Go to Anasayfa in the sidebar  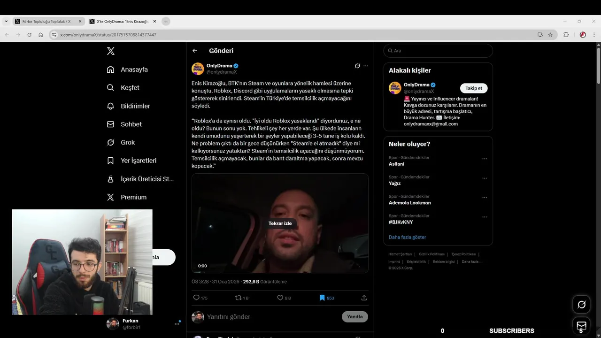point(128,69)
